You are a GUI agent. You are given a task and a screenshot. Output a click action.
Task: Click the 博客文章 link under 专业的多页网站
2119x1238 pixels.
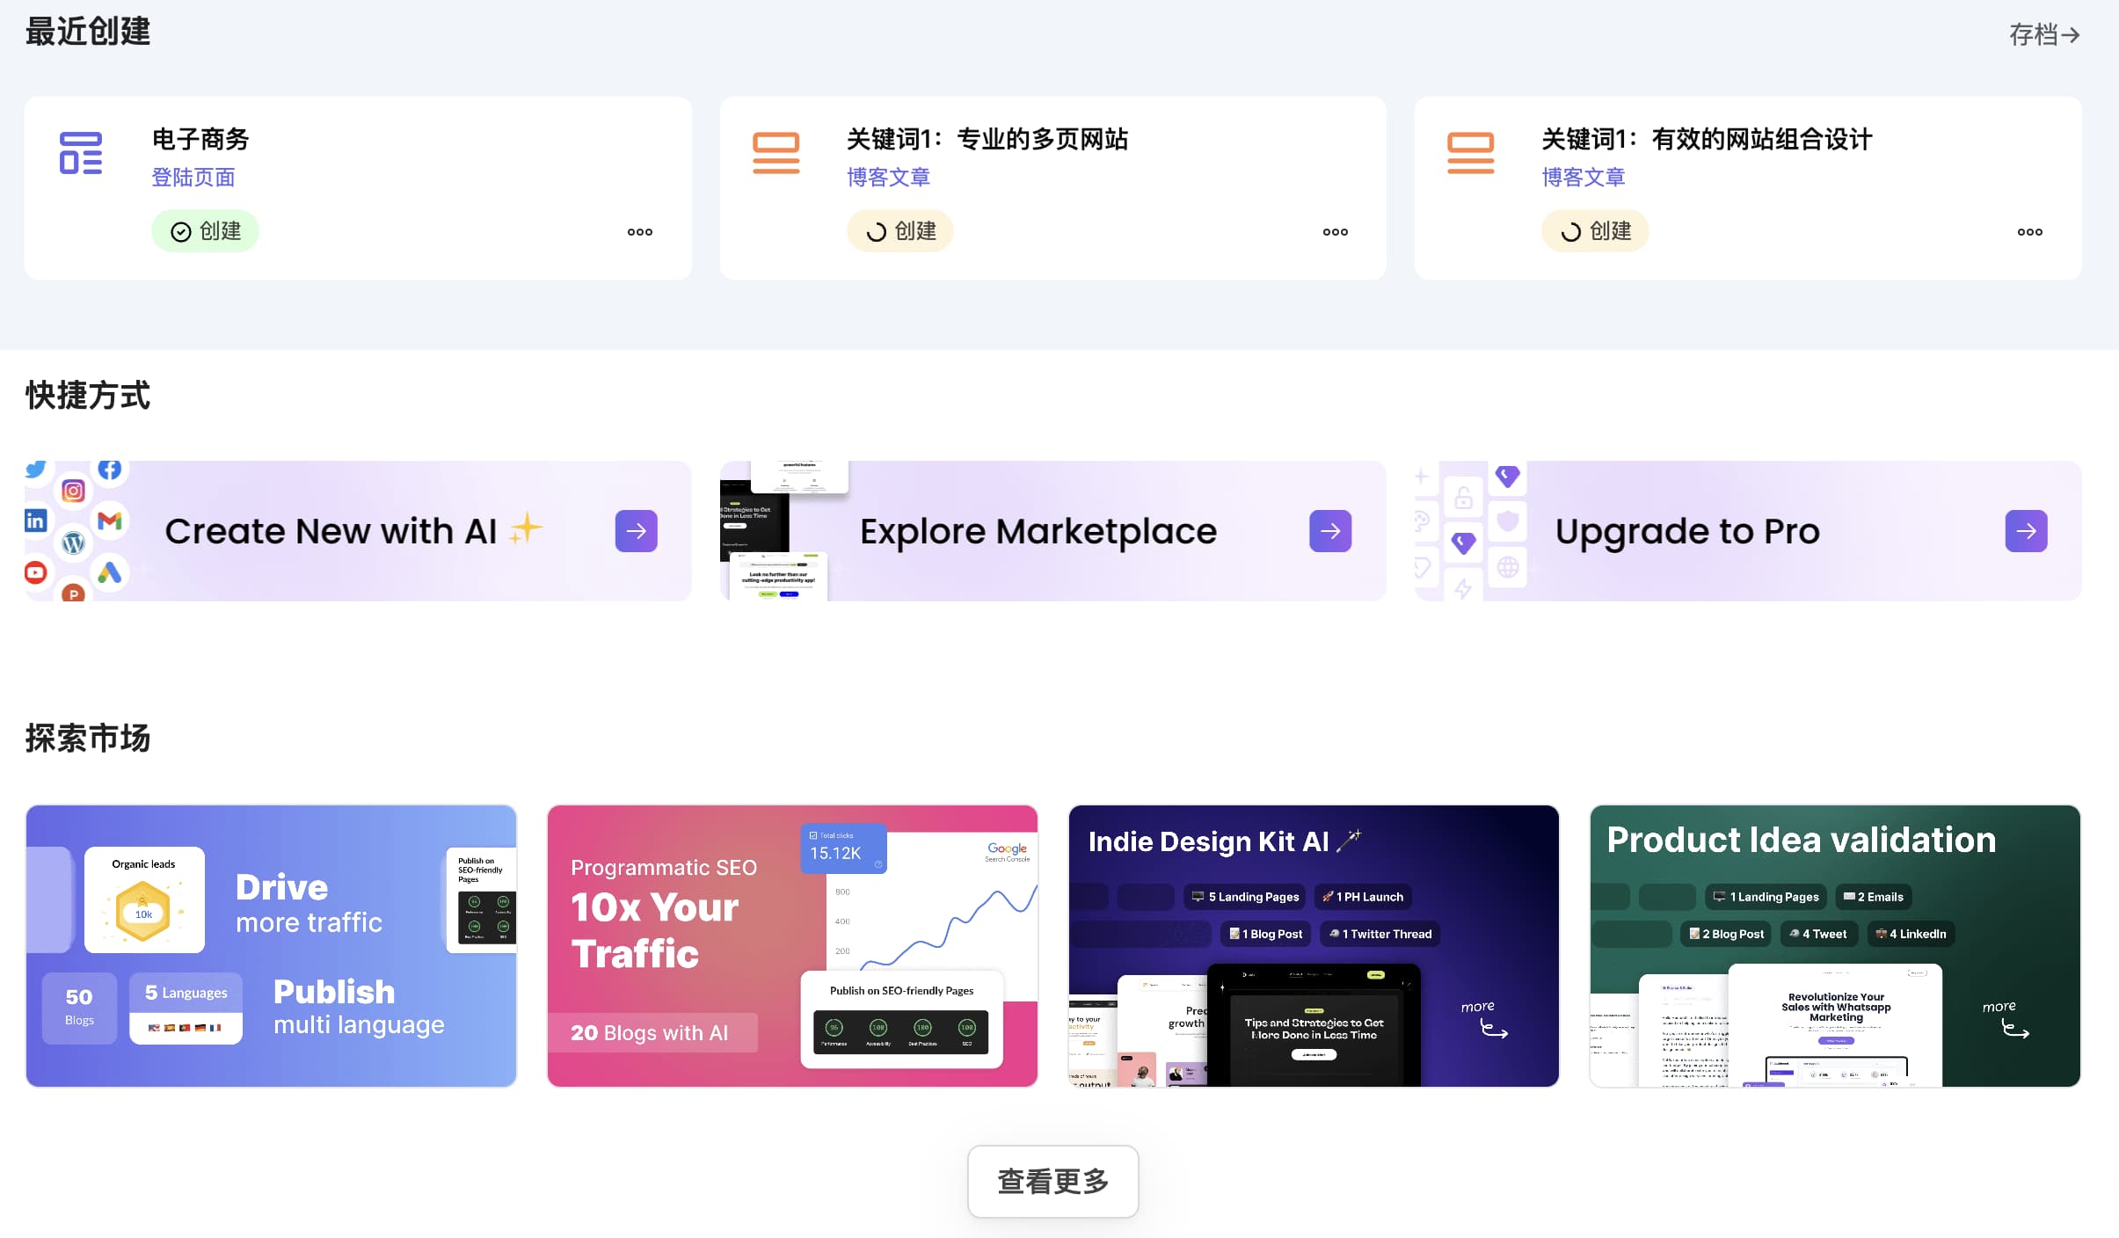pos(888,178)
